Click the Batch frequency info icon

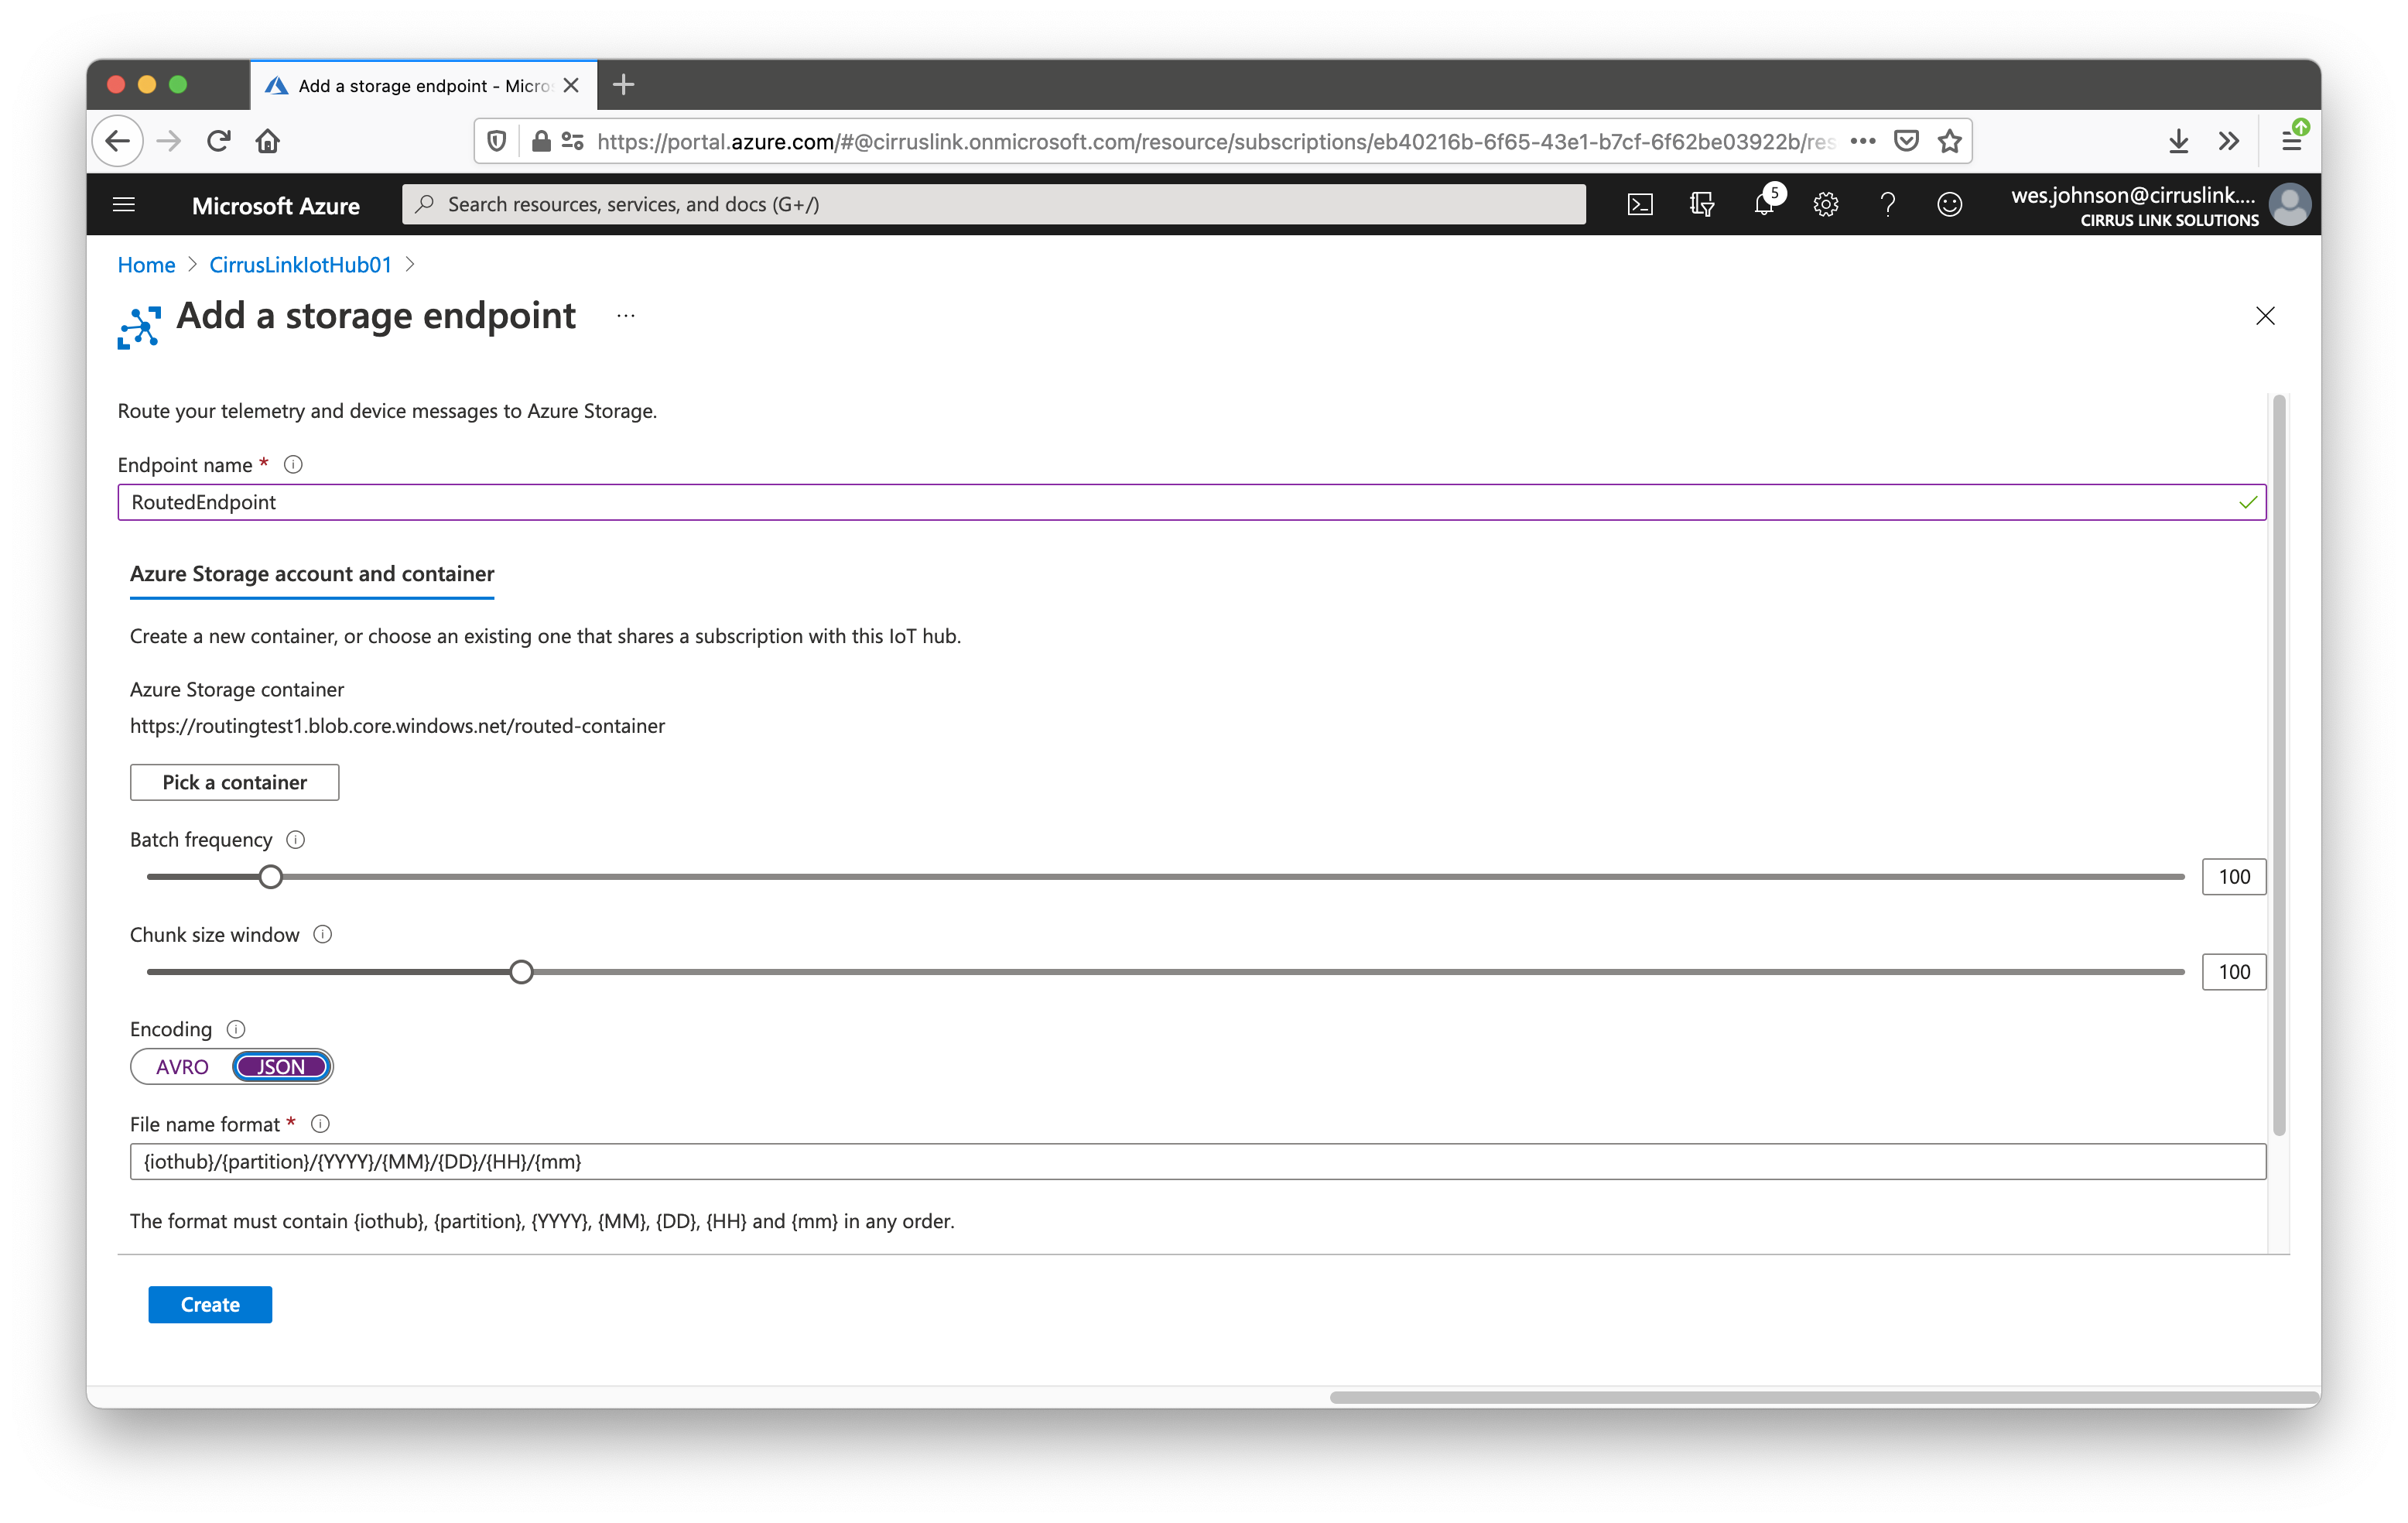296,840
